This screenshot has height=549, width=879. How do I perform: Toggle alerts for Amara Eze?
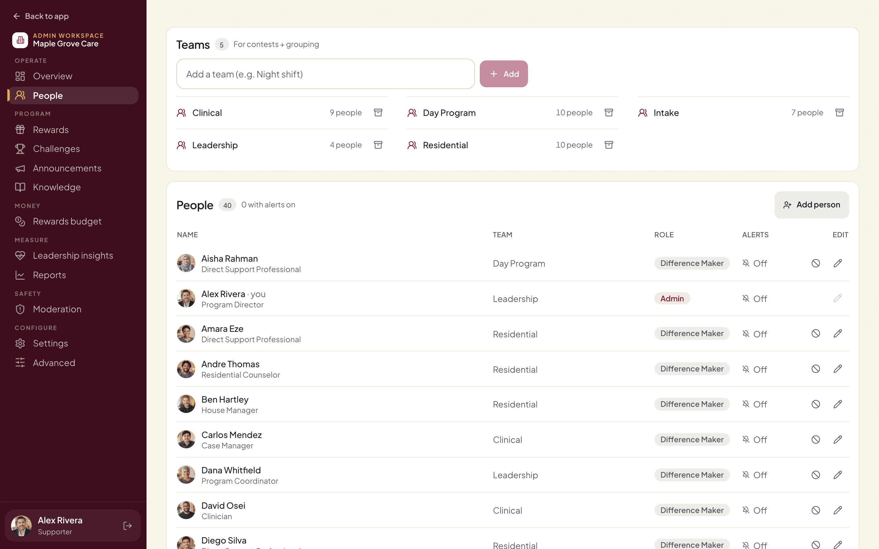[754, 334]
